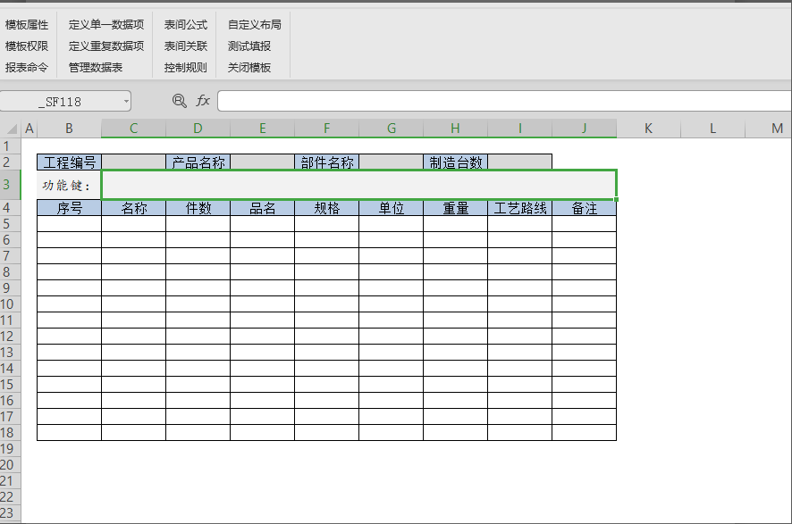Open 自定义布局 custom layout

254,25
